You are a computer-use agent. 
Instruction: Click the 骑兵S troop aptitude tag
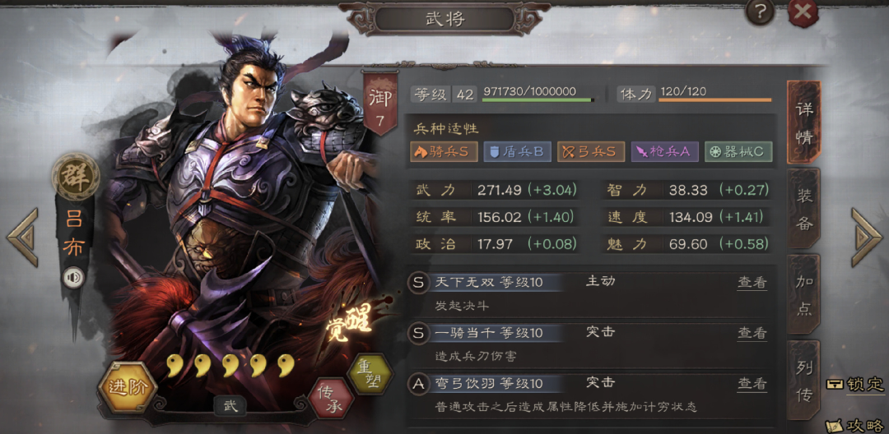[444, 151]
